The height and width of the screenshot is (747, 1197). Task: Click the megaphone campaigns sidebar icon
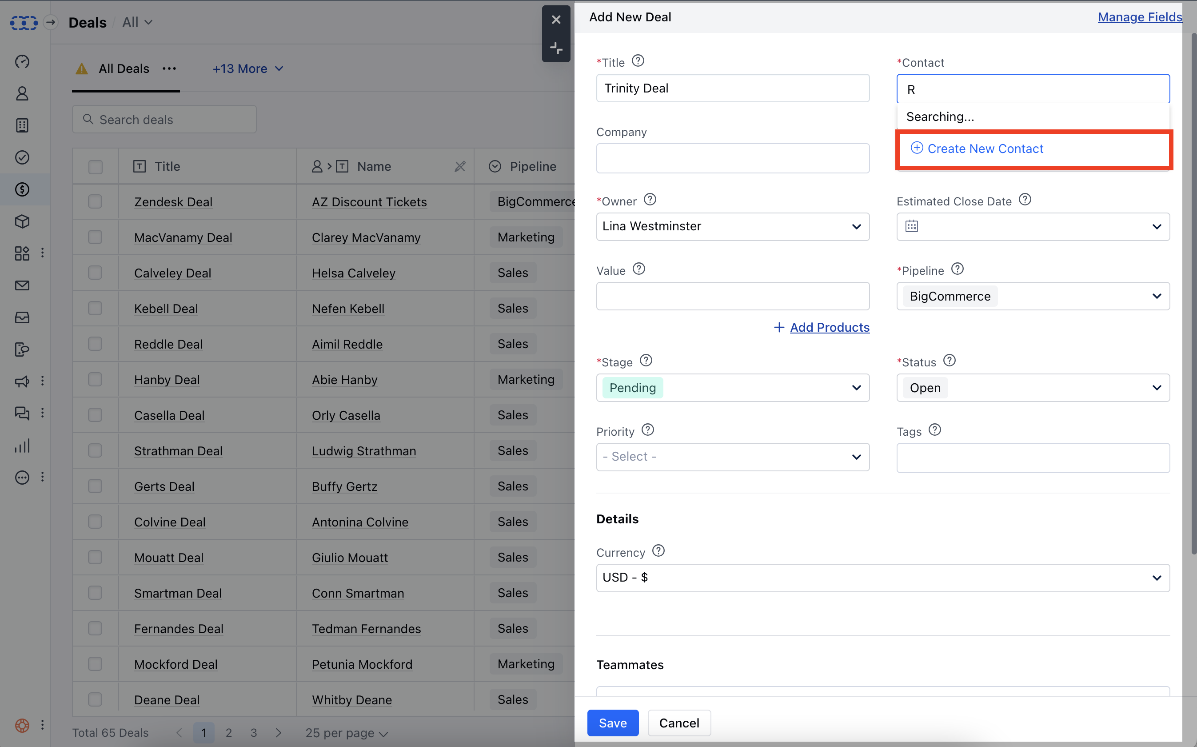[22, 382]
